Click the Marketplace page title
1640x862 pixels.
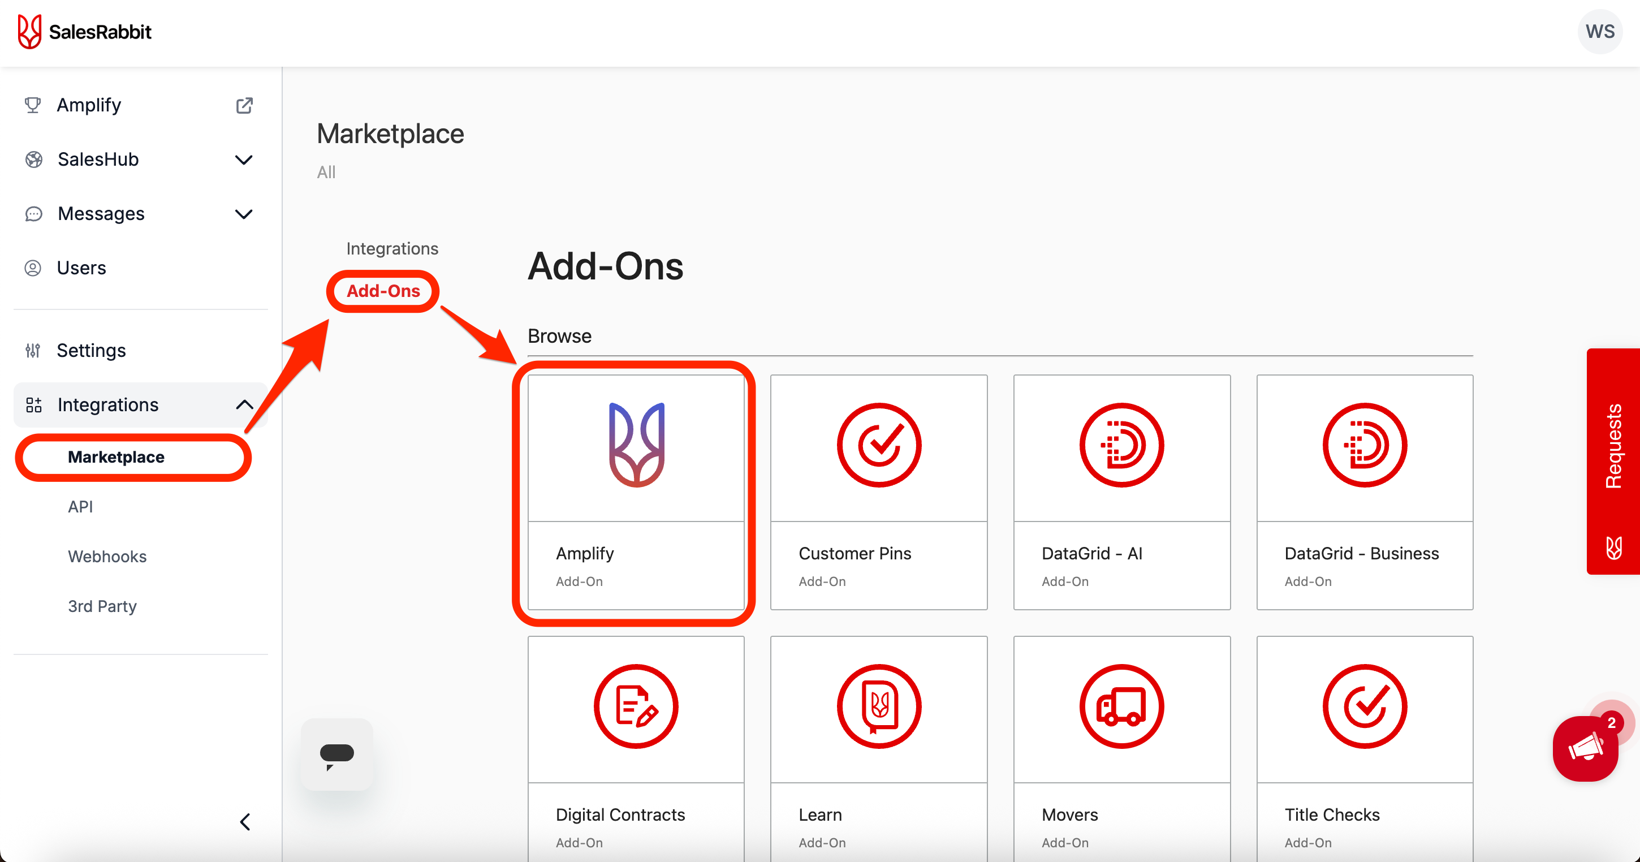coord(390,133)
